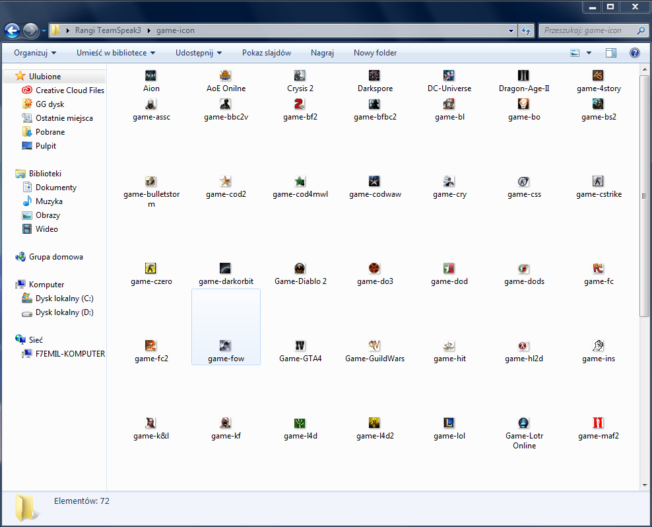This screenshot has height=527, width=652.
Task: Select the game-do3 icon file
Action: coord(375,274)
